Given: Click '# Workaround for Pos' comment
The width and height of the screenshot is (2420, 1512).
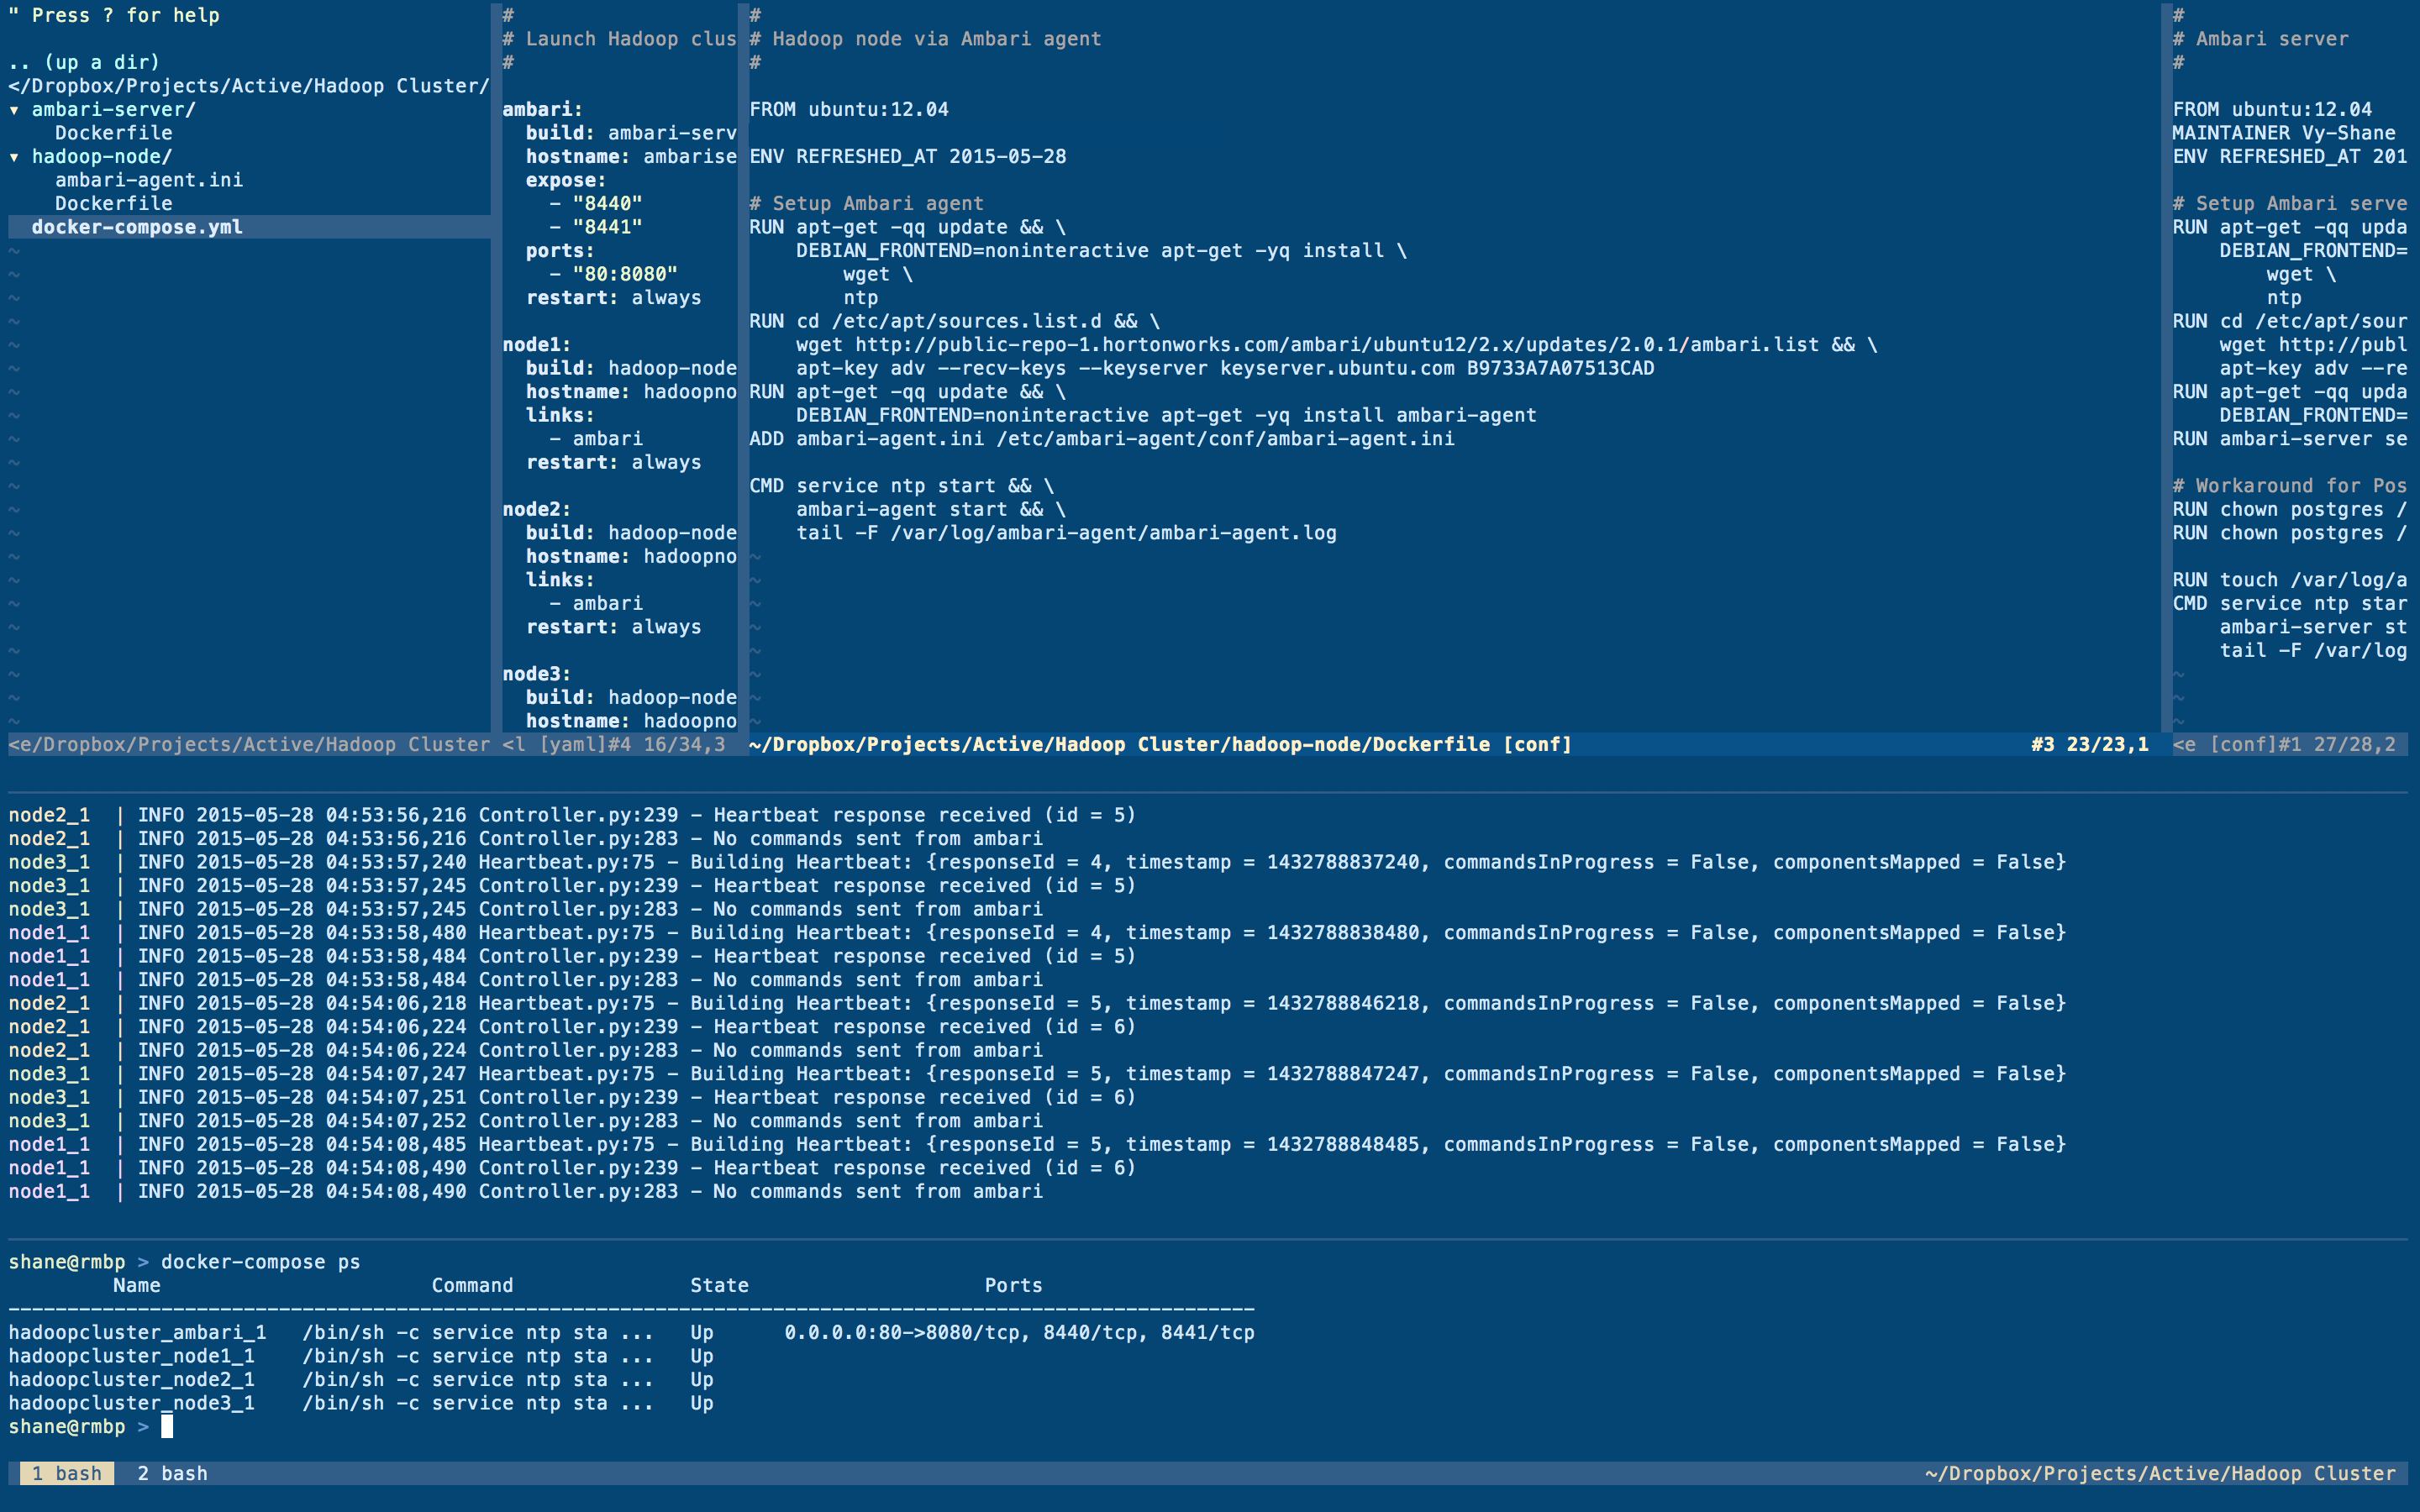Looking at the screenshot, I should (2290, 486).
